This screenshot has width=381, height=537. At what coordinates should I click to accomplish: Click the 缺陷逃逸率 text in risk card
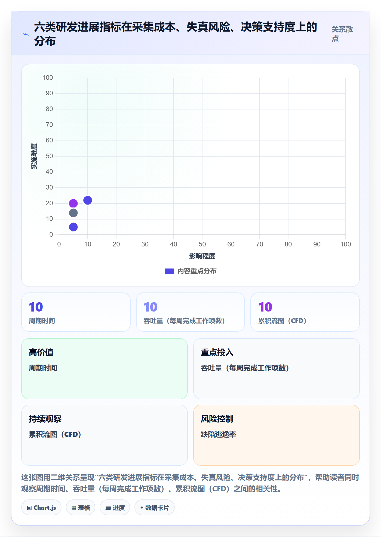[x=219, y=434]
